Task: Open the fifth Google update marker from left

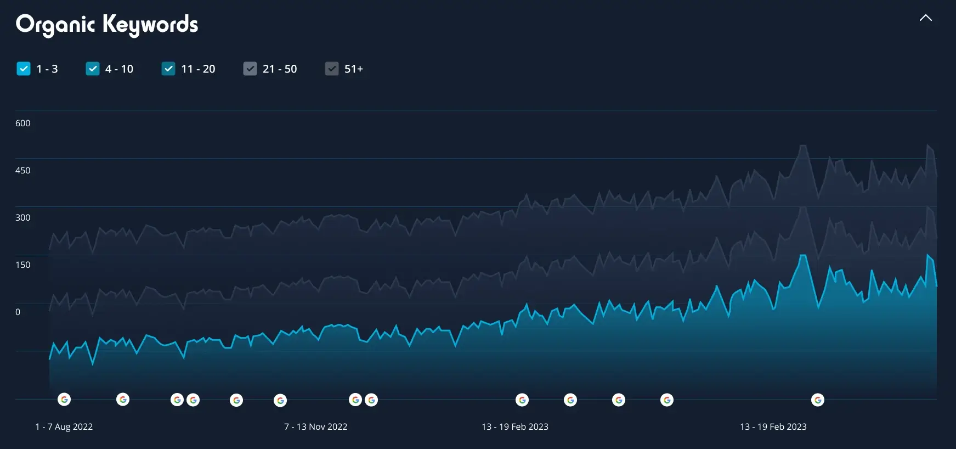Action: coord(236,400)
